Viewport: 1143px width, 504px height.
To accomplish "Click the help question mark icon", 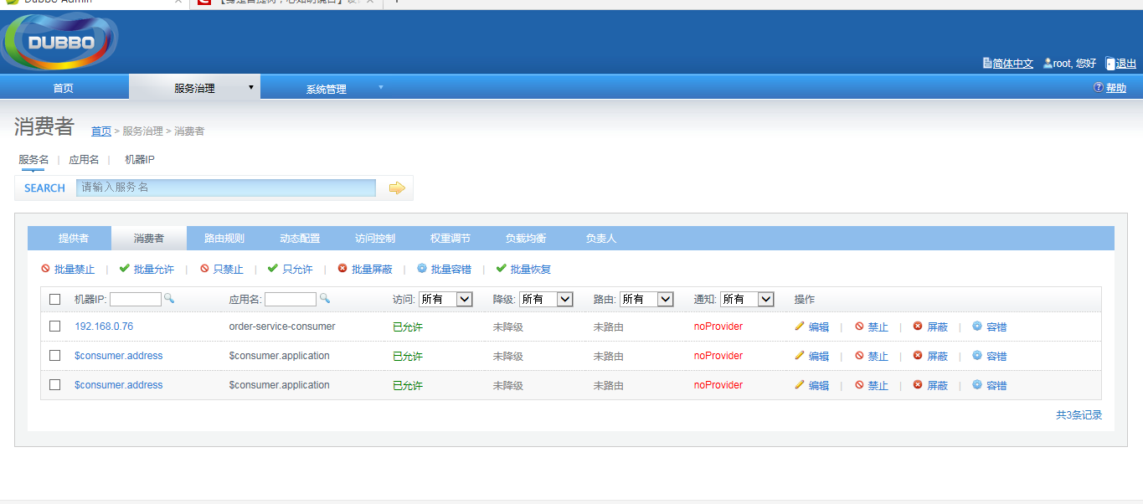I will pos(1099,87).
